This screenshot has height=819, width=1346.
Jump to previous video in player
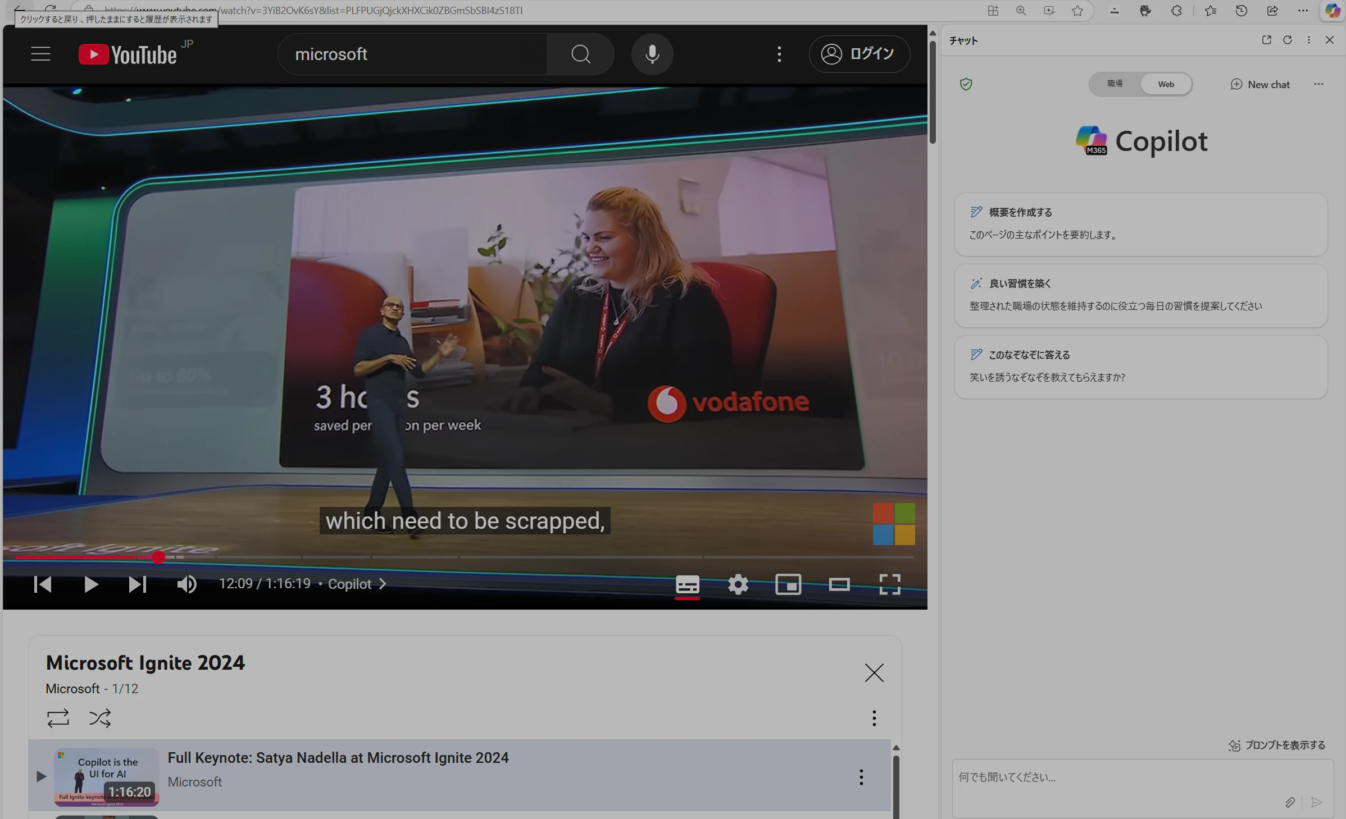click(x=43, y=584)
